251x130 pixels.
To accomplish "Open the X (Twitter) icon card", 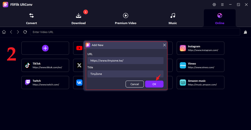I will pos(79,65).
